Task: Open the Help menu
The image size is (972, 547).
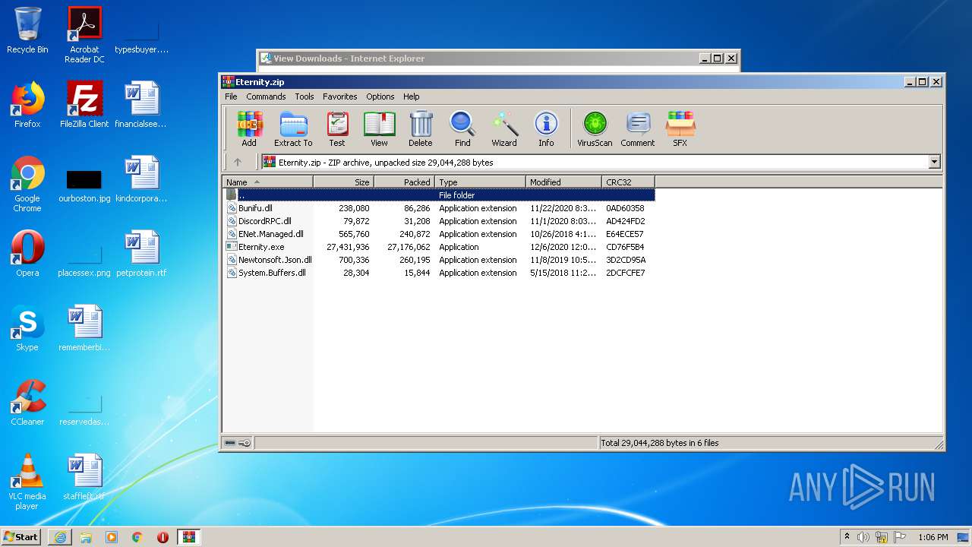Action: [411, 96]
